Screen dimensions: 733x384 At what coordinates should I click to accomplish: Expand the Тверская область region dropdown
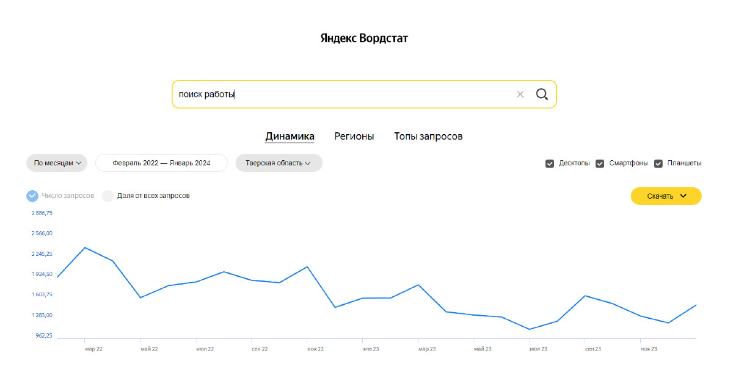279,163
